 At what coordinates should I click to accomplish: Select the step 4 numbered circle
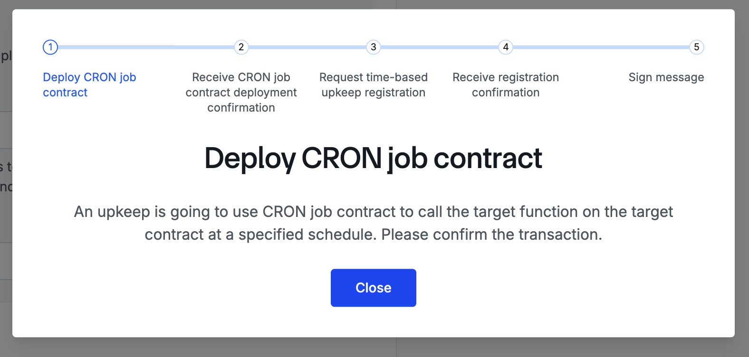(506, 47)
